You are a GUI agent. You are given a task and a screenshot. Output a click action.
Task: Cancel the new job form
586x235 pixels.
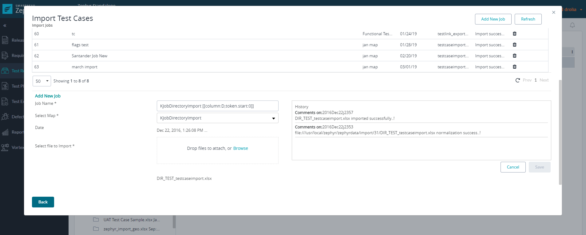click(513, 167)
